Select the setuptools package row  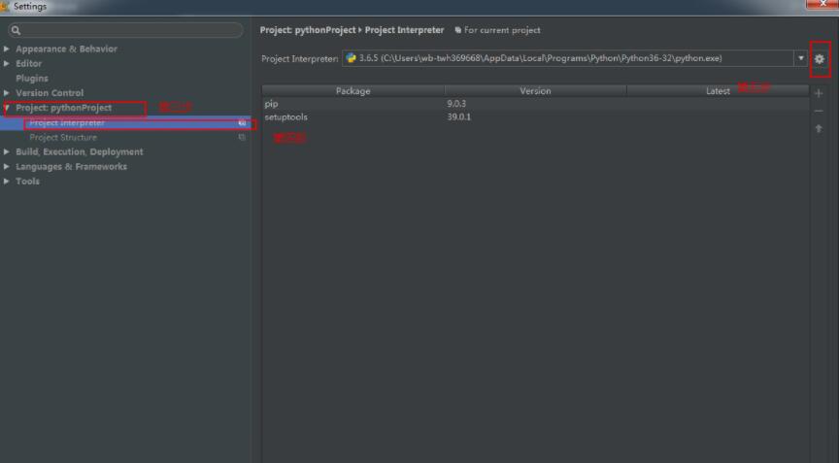535,117
